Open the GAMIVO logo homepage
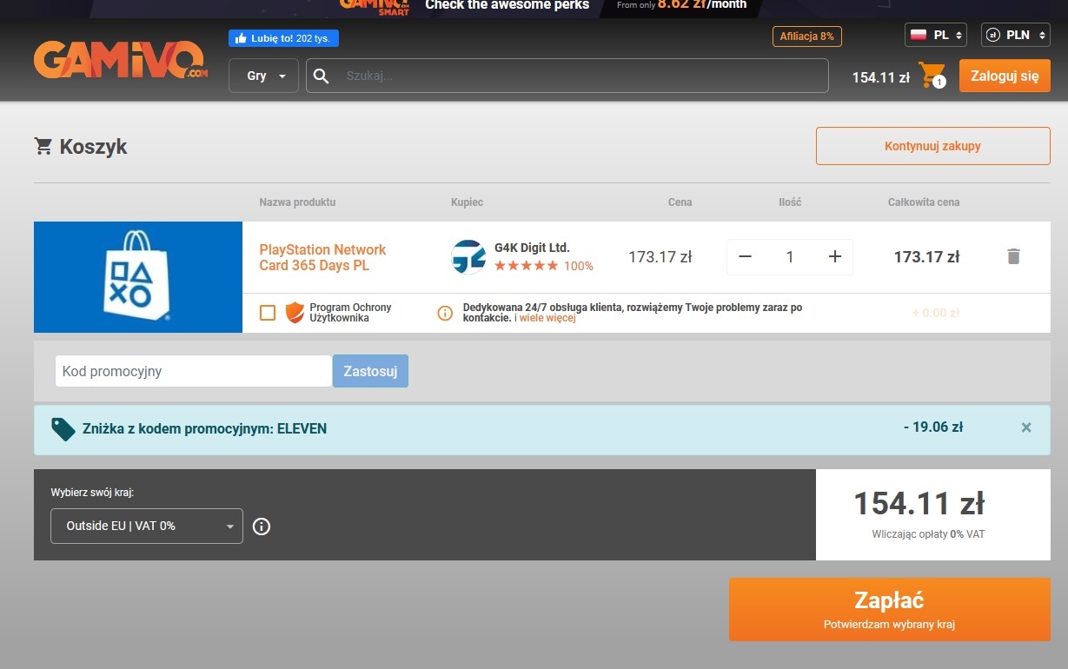The height and width of the screenshot is (669, 1068). 121,60
